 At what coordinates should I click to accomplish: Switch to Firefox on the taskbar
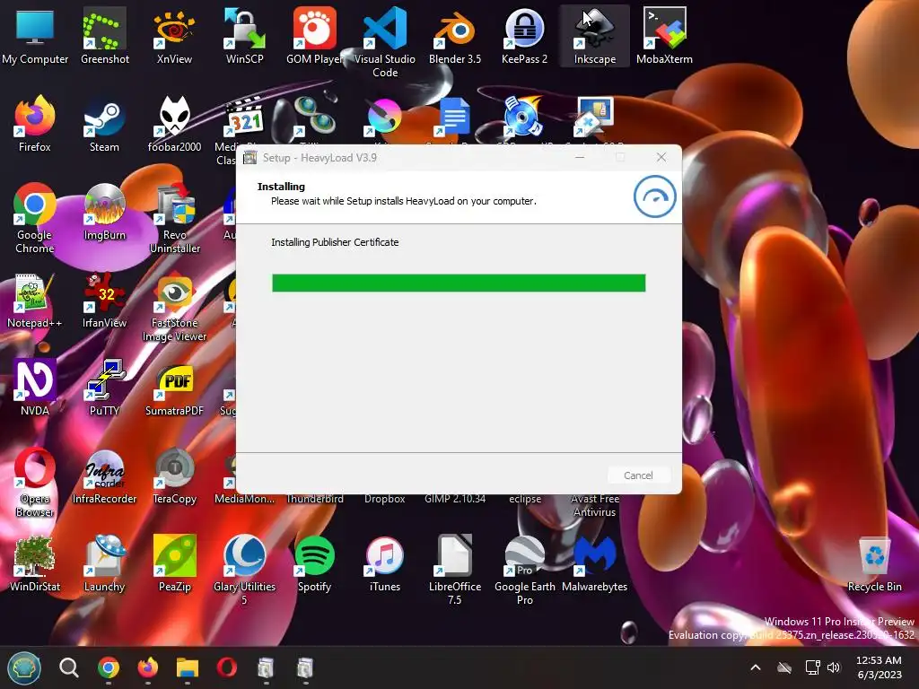[148, 667]
